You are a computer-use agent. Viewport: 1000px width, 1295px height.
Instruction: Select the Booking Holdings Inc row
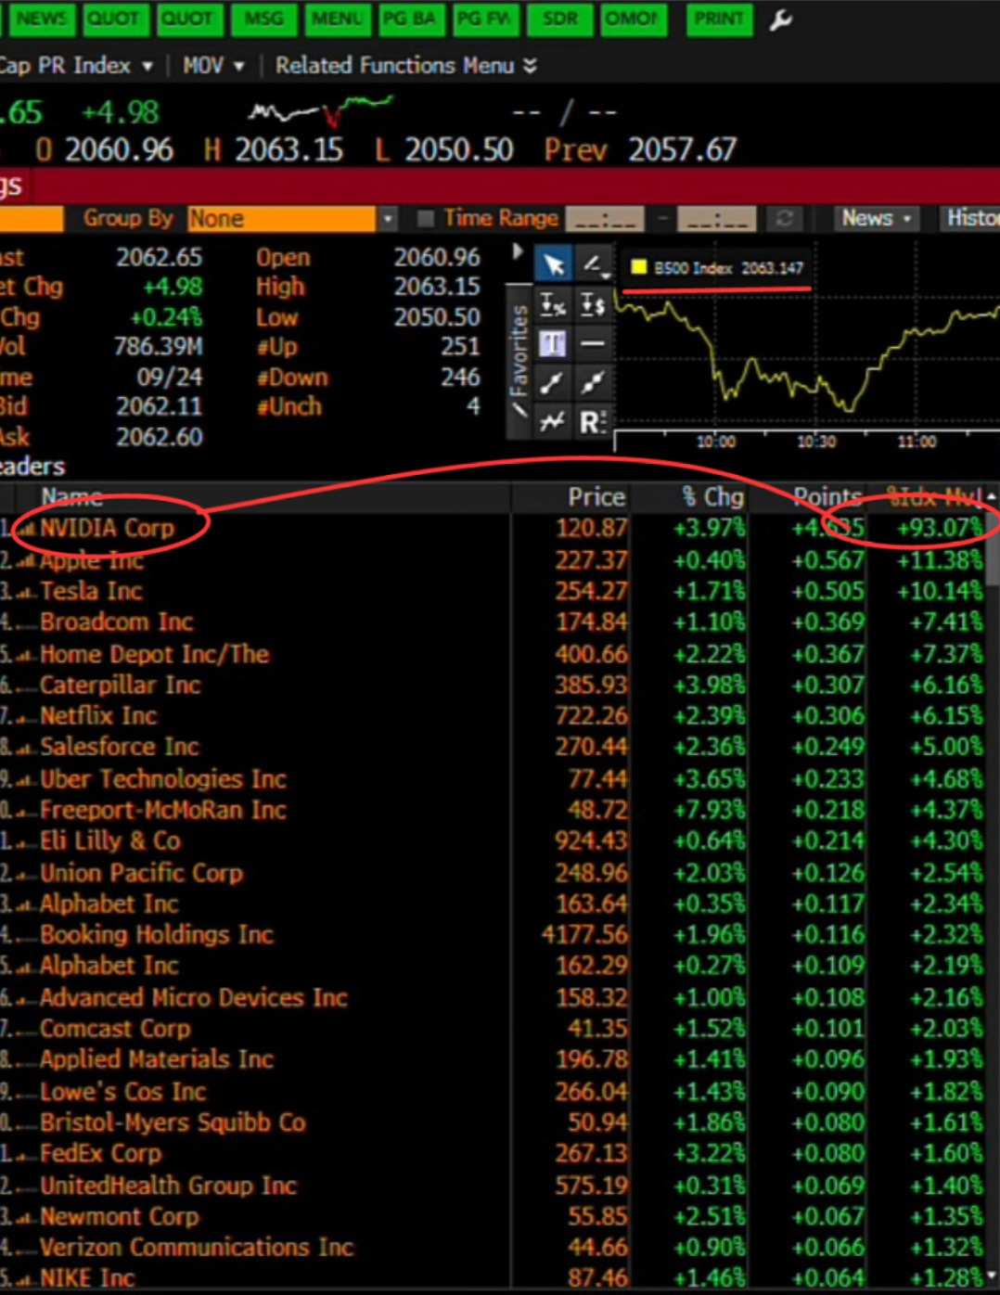[492, 935]
